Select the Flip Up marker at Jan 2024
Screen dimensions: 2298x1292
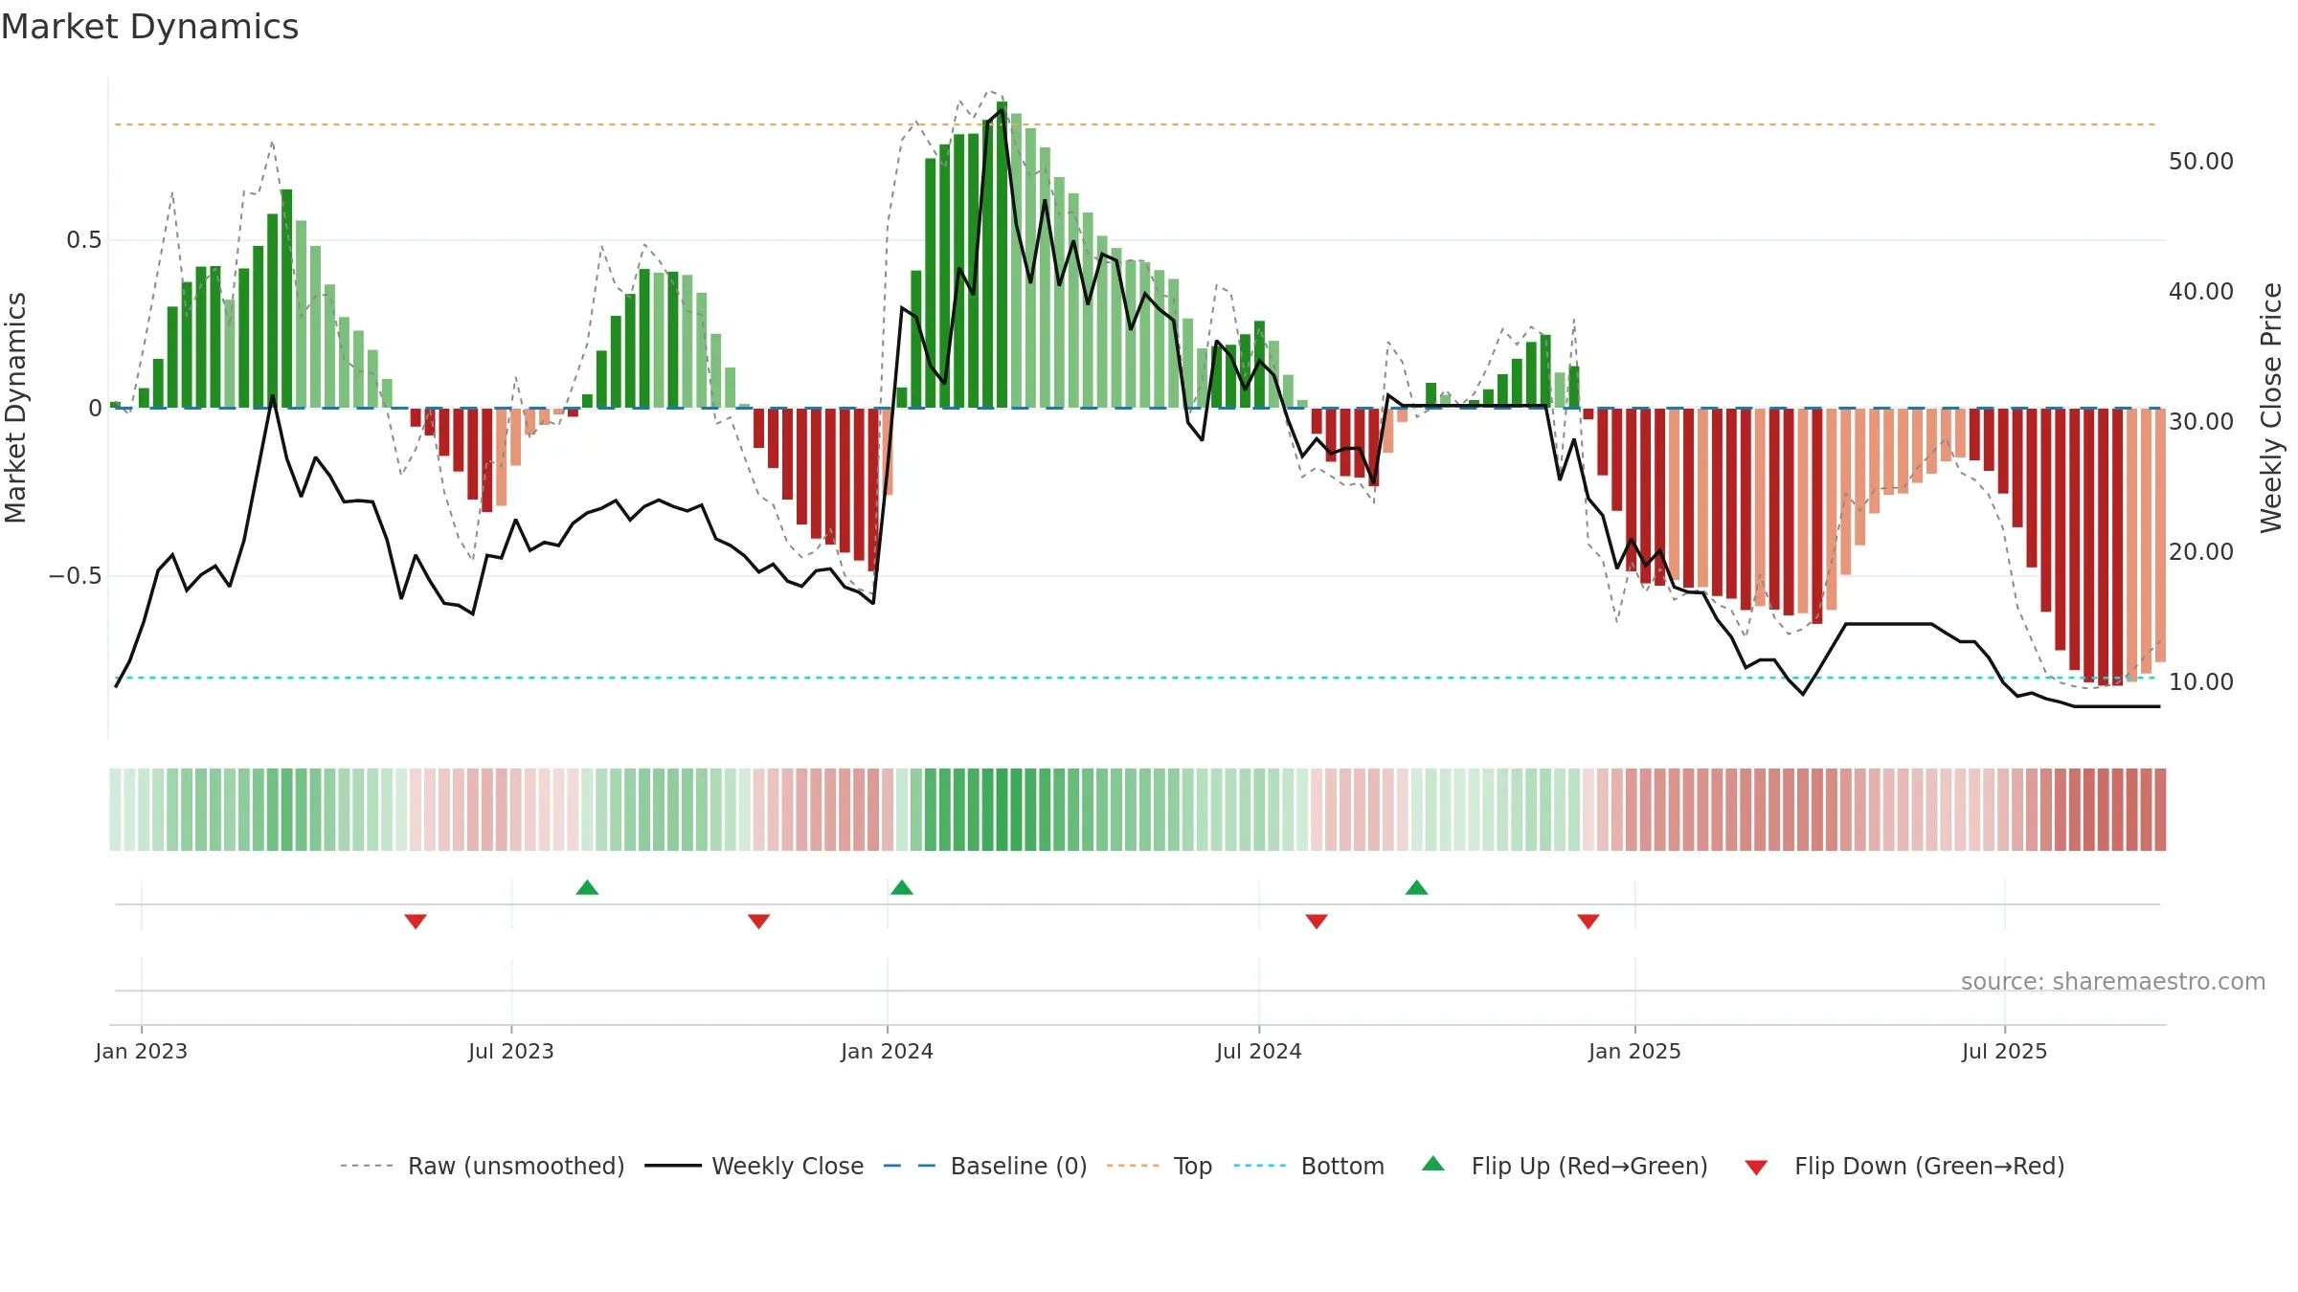coord(901,887)
